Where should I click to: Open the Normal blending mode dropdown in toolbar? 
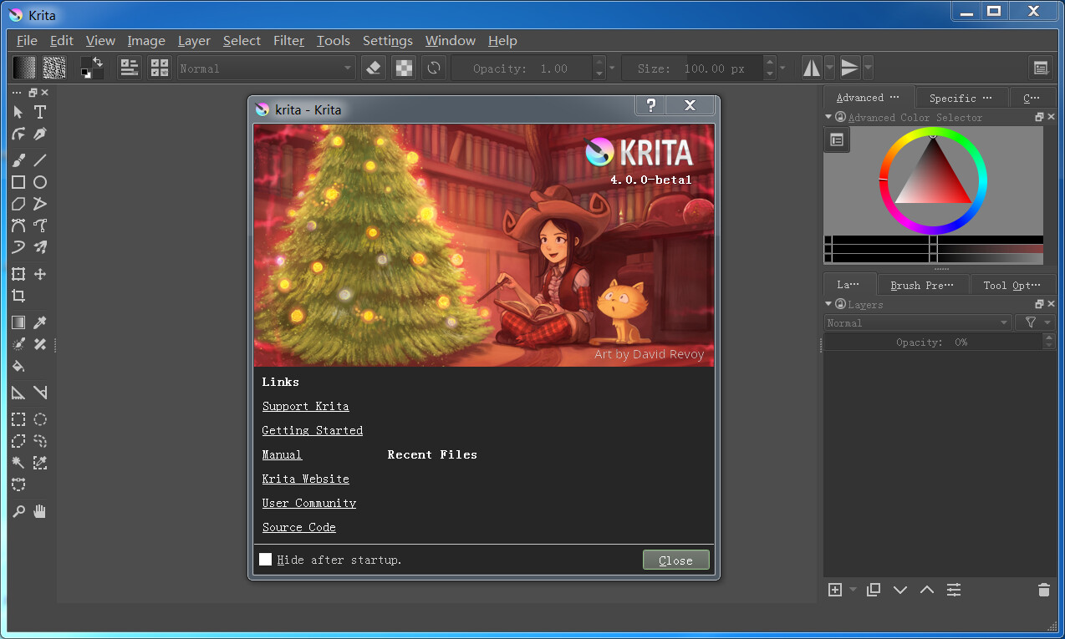click(x=266, y=68)
